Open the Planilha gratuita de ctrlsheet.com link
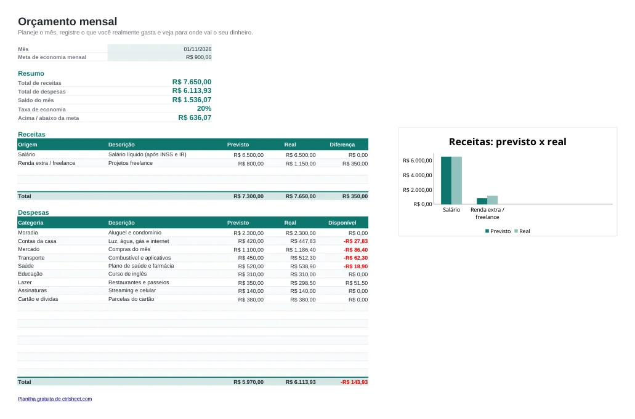This screenshot has height=419, width=635. pos(55,399)
